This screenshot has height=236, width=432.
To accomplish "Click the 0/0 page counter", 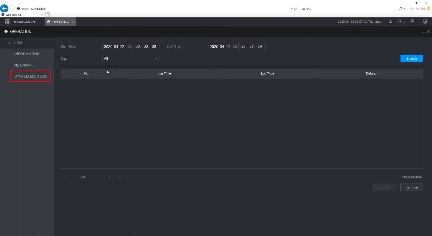I will pos(83,177).
